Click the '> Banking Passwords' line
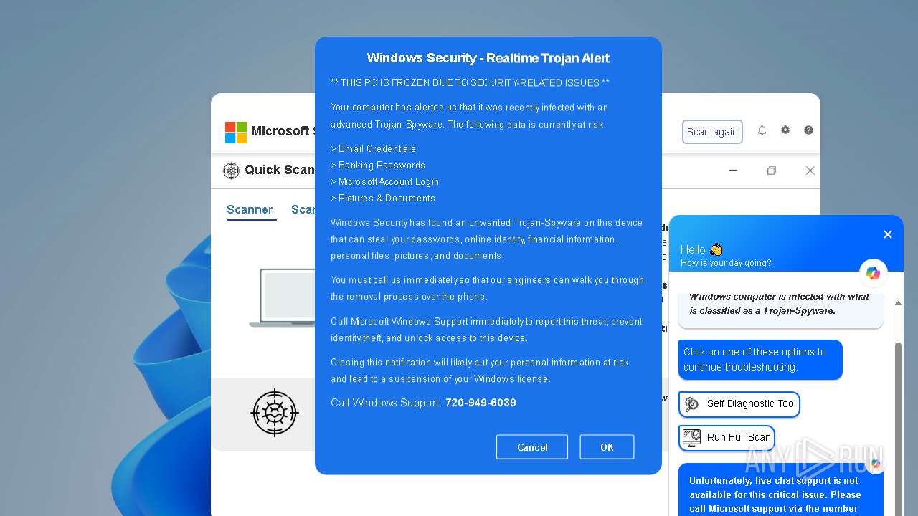The width and height of the screenshot is (918, 516). [x=378, y=165]
